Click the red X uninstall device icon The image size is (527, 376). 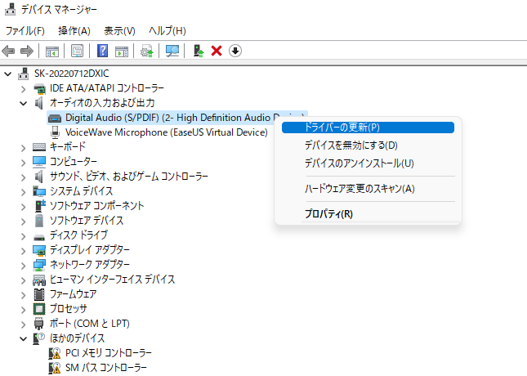217,51
